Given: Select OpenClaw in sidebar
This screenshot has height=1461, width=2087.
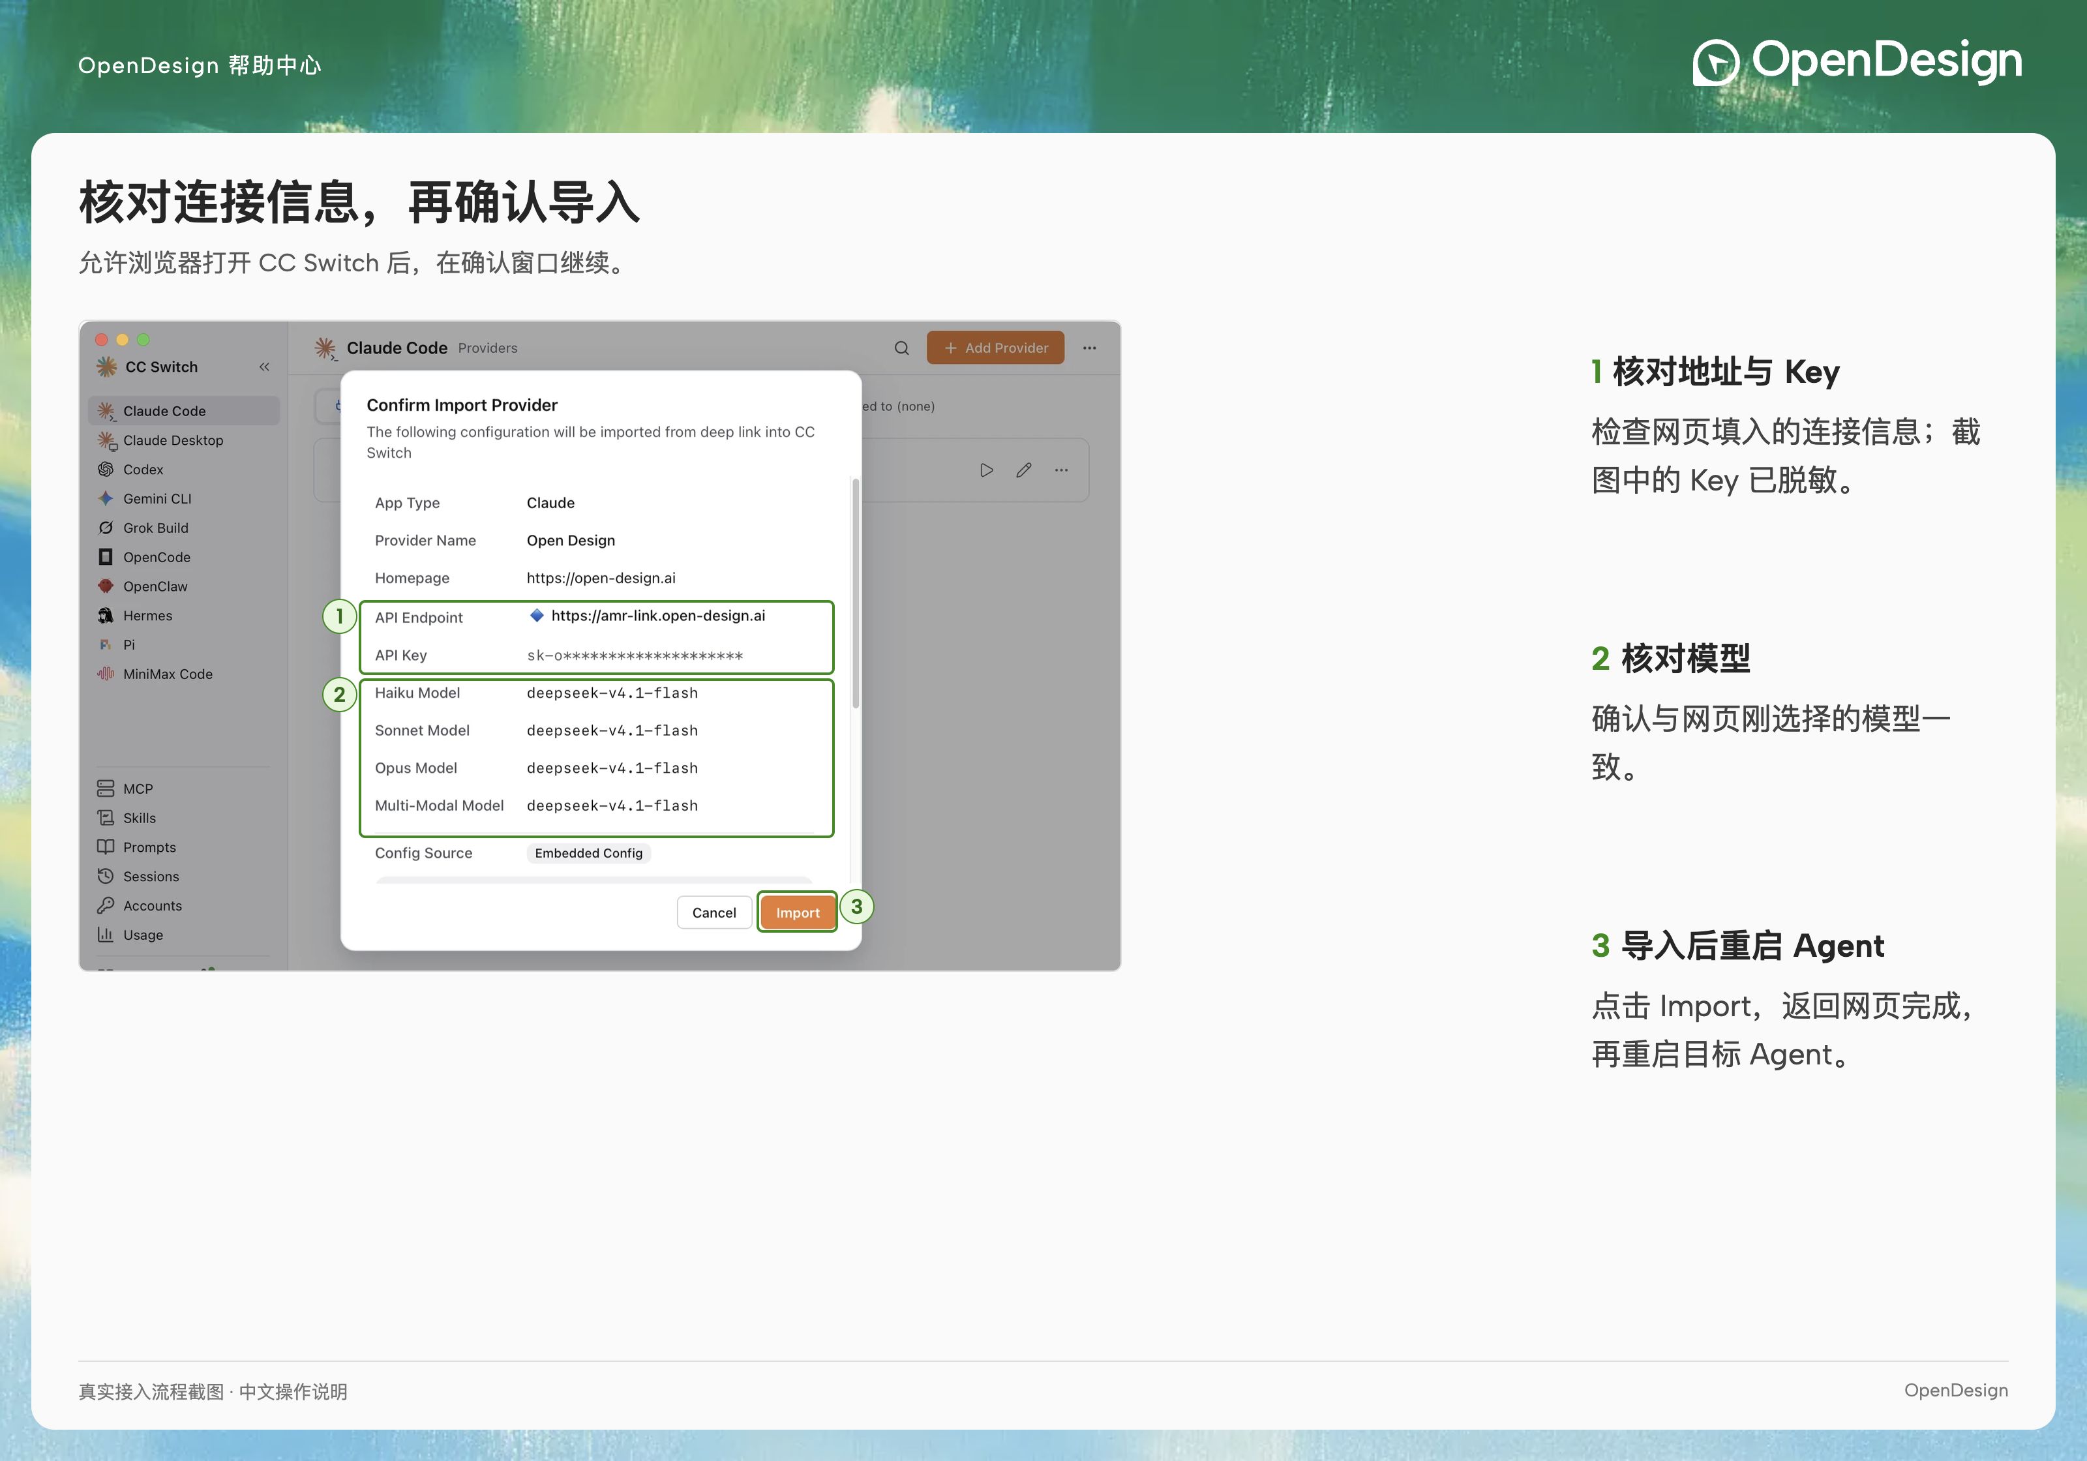Looking at the screenshot, I should click(184, 586).
